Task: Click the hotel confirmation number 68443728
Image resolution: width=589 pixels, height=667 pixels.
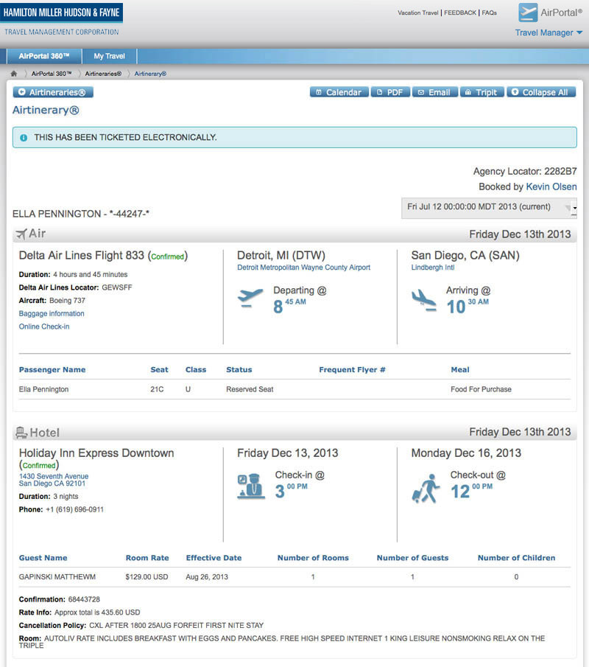Action: click(x=84, y=599)
